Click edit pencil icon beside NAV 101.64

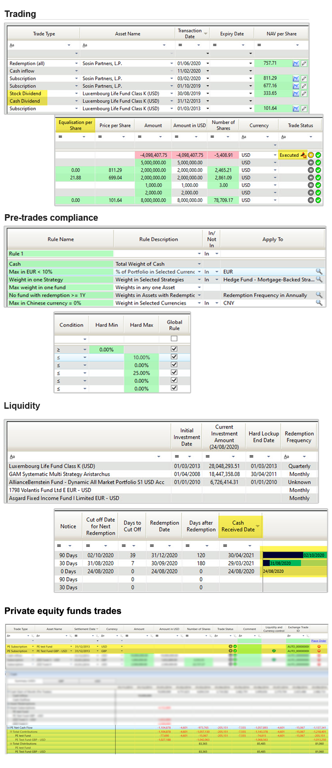pos(304,109)
